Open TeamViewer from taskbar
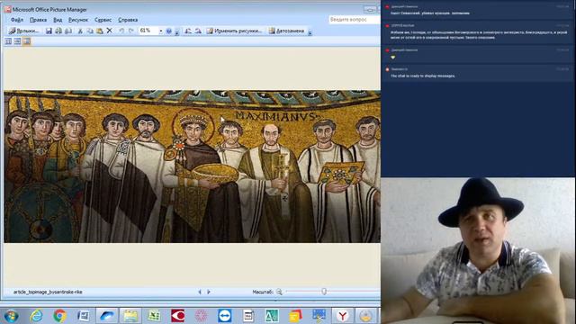The width and height of the screenshot is (576, 324). click(x=224, y=316)
